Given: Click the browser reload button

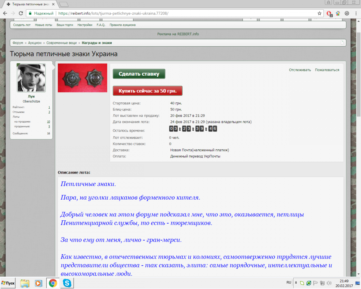Looking at the screenshot, I should [x=21, y=13].
